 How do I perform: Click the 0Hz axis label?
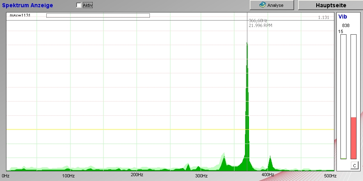tap(6, 176)
